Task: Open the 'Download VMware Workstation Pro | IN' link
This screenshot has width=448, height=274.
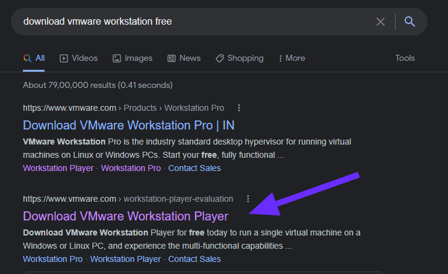Action: (129, 125)
